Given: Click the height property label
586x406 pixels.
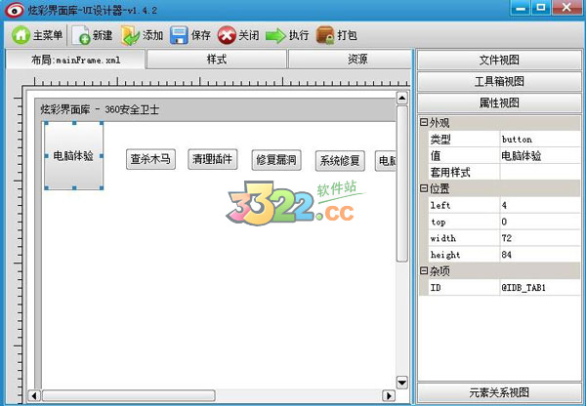Looking at the screenshot, I should pos(444,255).
